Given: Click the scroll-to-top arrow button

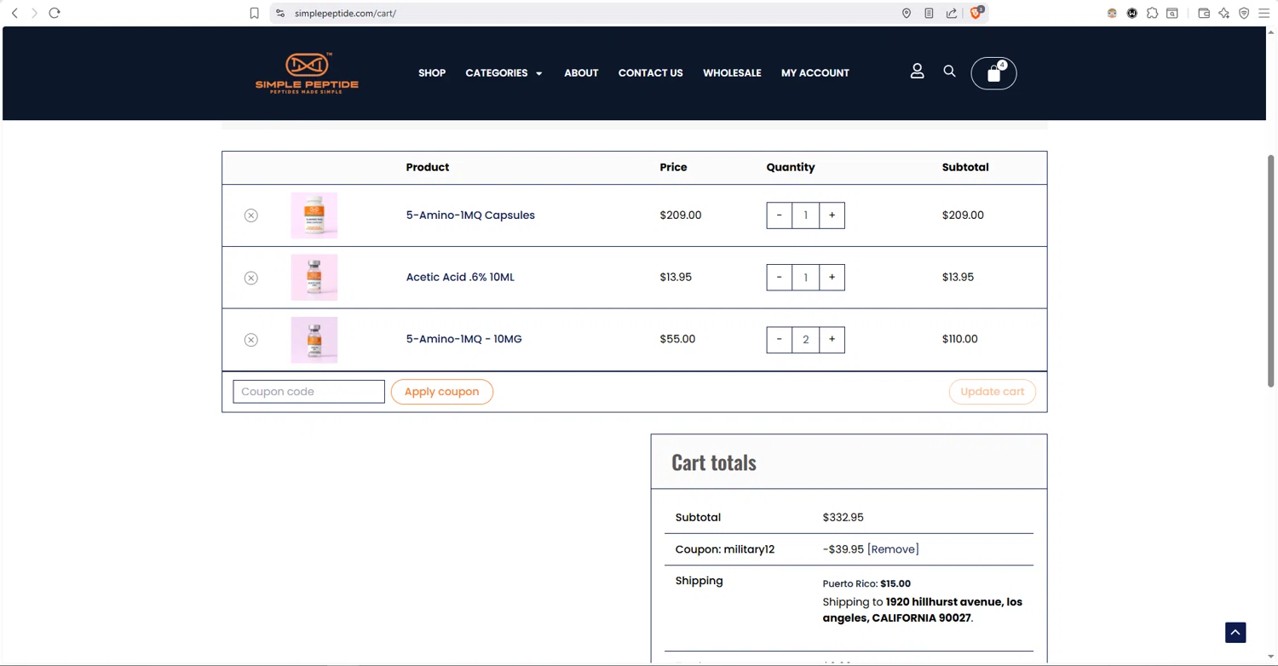Looking at the screenshot, I should [x=1235, y=632].
